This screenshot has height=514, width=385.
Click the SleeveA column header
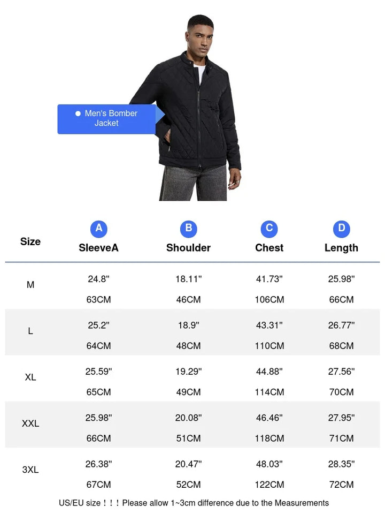click(98, 248)
